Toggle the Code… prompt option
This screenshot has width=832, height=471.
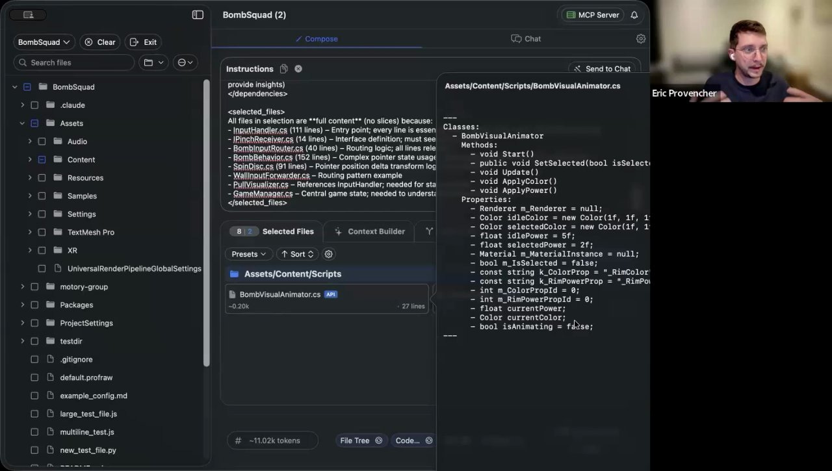point(413,440)
